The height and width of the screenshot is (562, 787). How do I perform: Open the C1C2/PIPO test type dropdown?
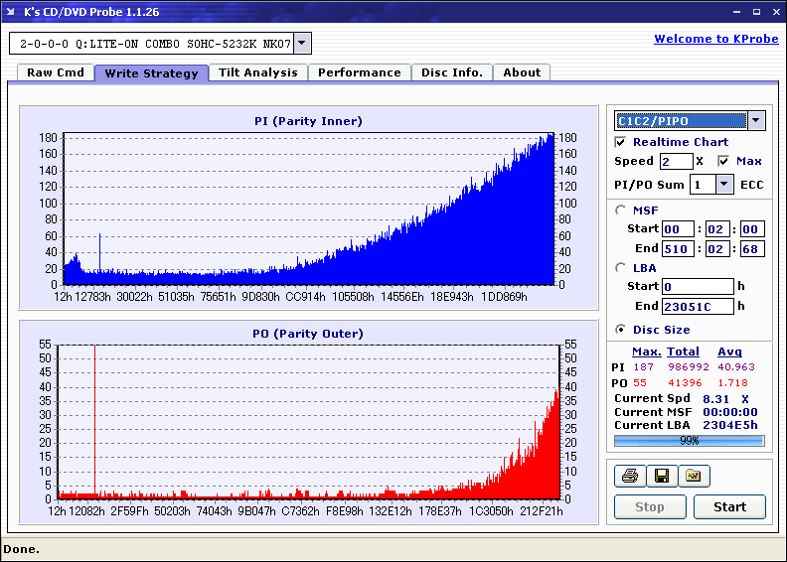(x=756, y=121)
